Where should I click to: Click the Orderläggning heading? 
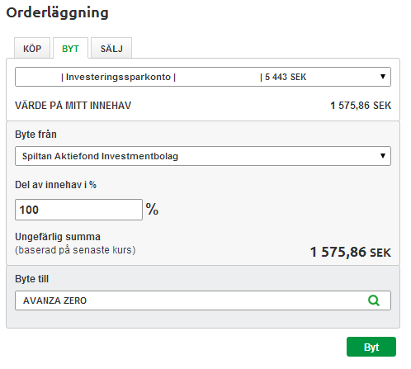click(x=57, y=13)
